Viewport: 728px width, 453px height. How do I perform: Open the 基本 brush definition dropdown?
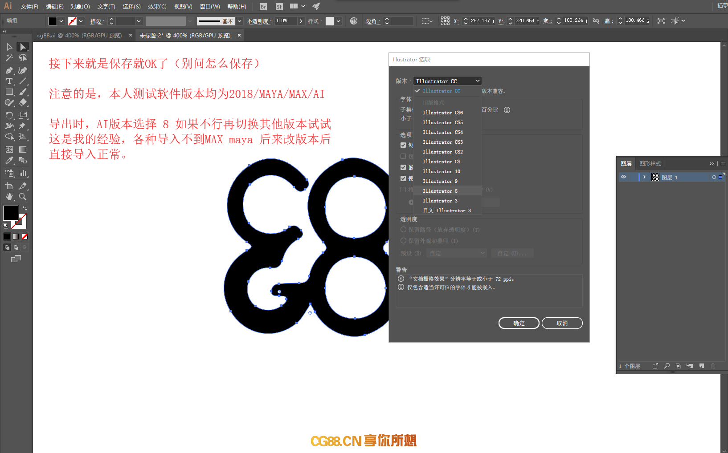[x=239, y=21]
